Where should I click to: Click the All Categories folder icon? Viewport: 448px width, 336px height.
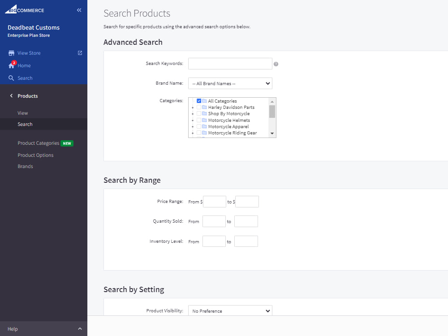click(x=205, y=101)
